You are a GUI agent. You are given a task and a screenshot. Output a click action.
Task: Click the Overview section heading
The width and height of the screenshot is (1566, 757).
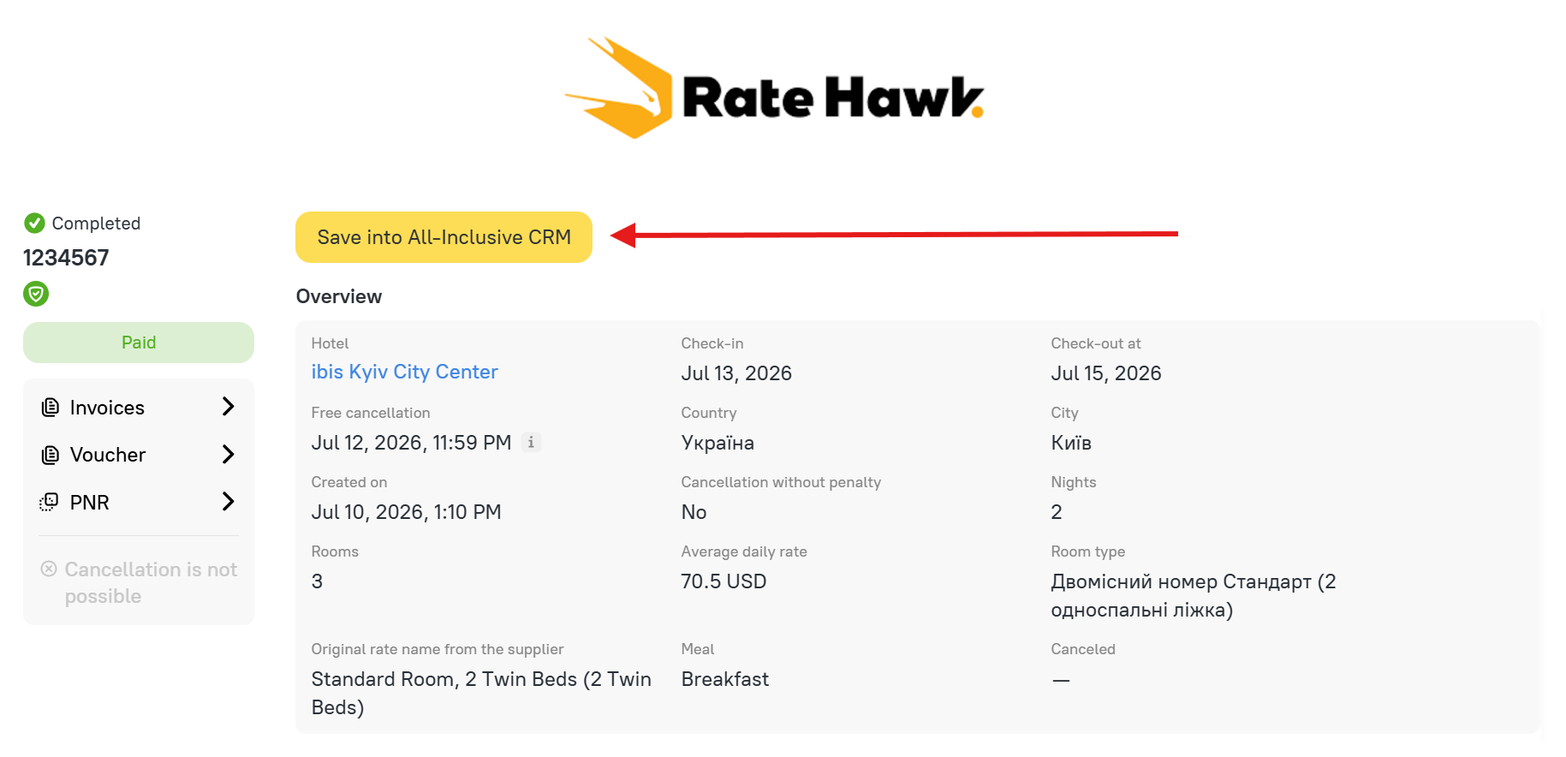(339, 296)
